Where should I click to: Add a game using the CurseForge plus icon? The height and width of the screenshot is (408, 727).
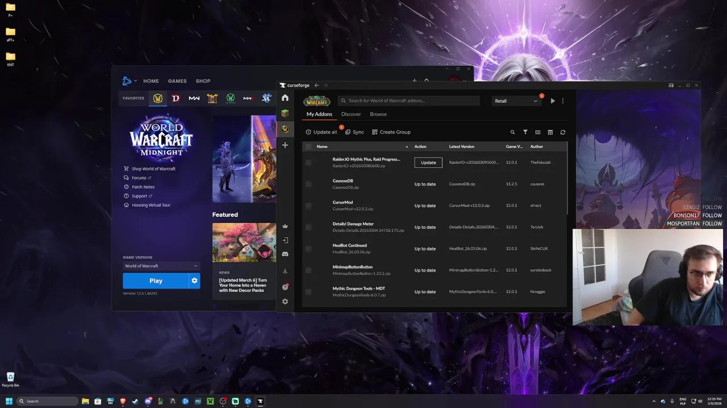(285, 145)
